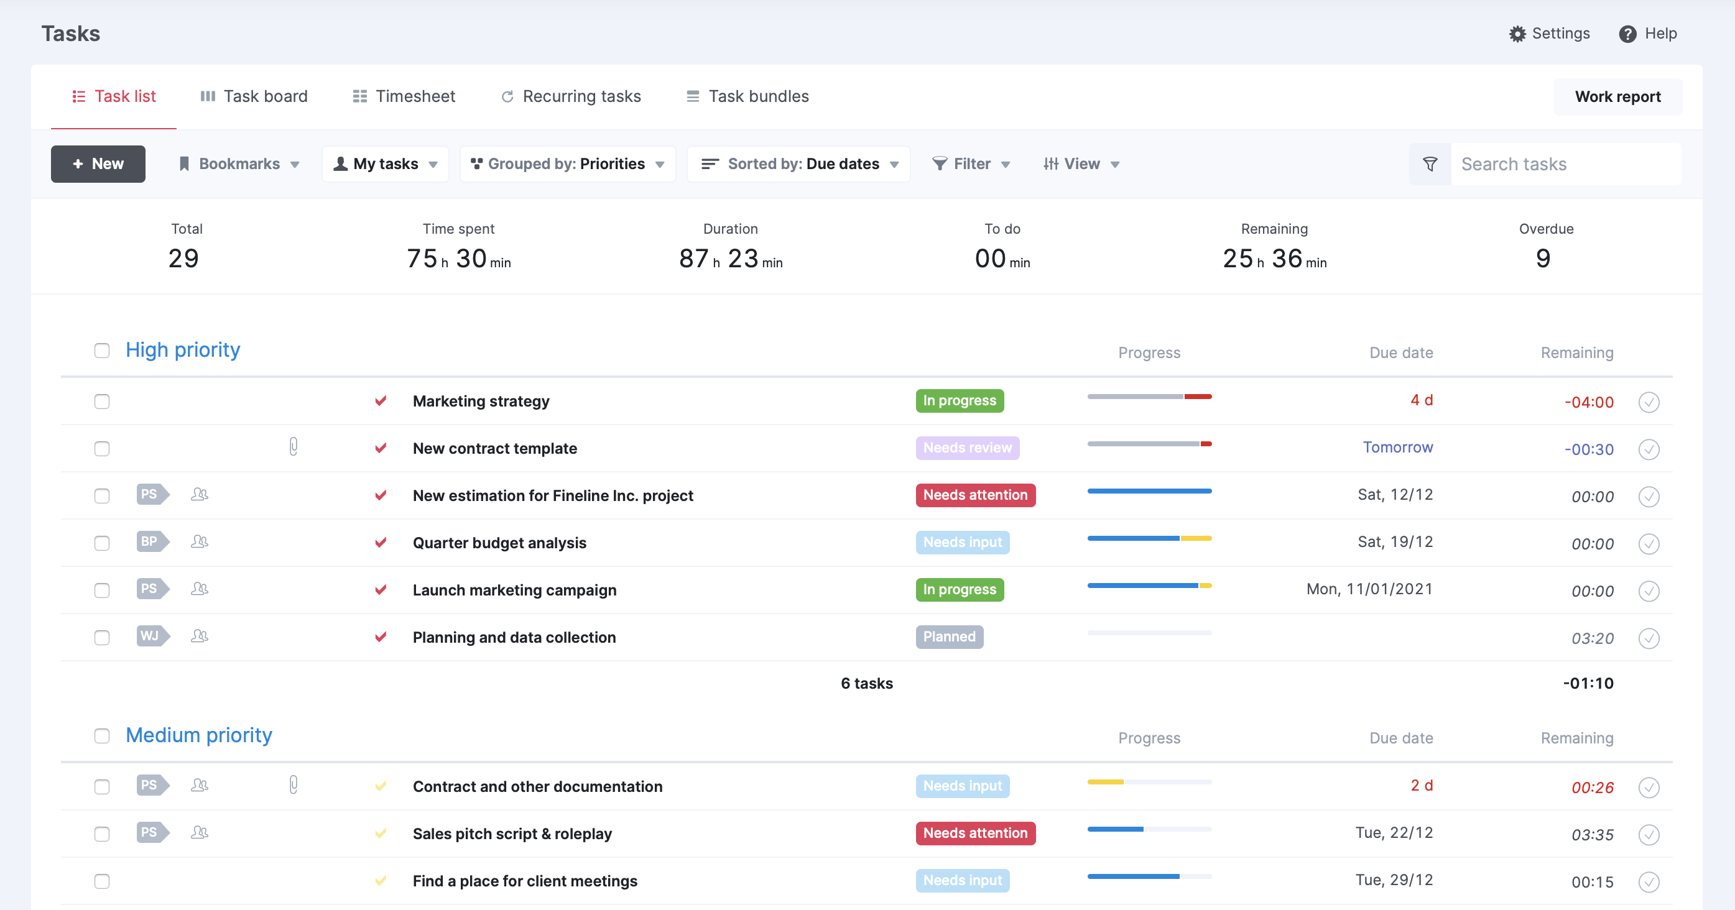This screenshot has width=1735, height=910.
Task: Click BP assignee tag on Quarter budget analysis
Action: [x=153, y=541]
